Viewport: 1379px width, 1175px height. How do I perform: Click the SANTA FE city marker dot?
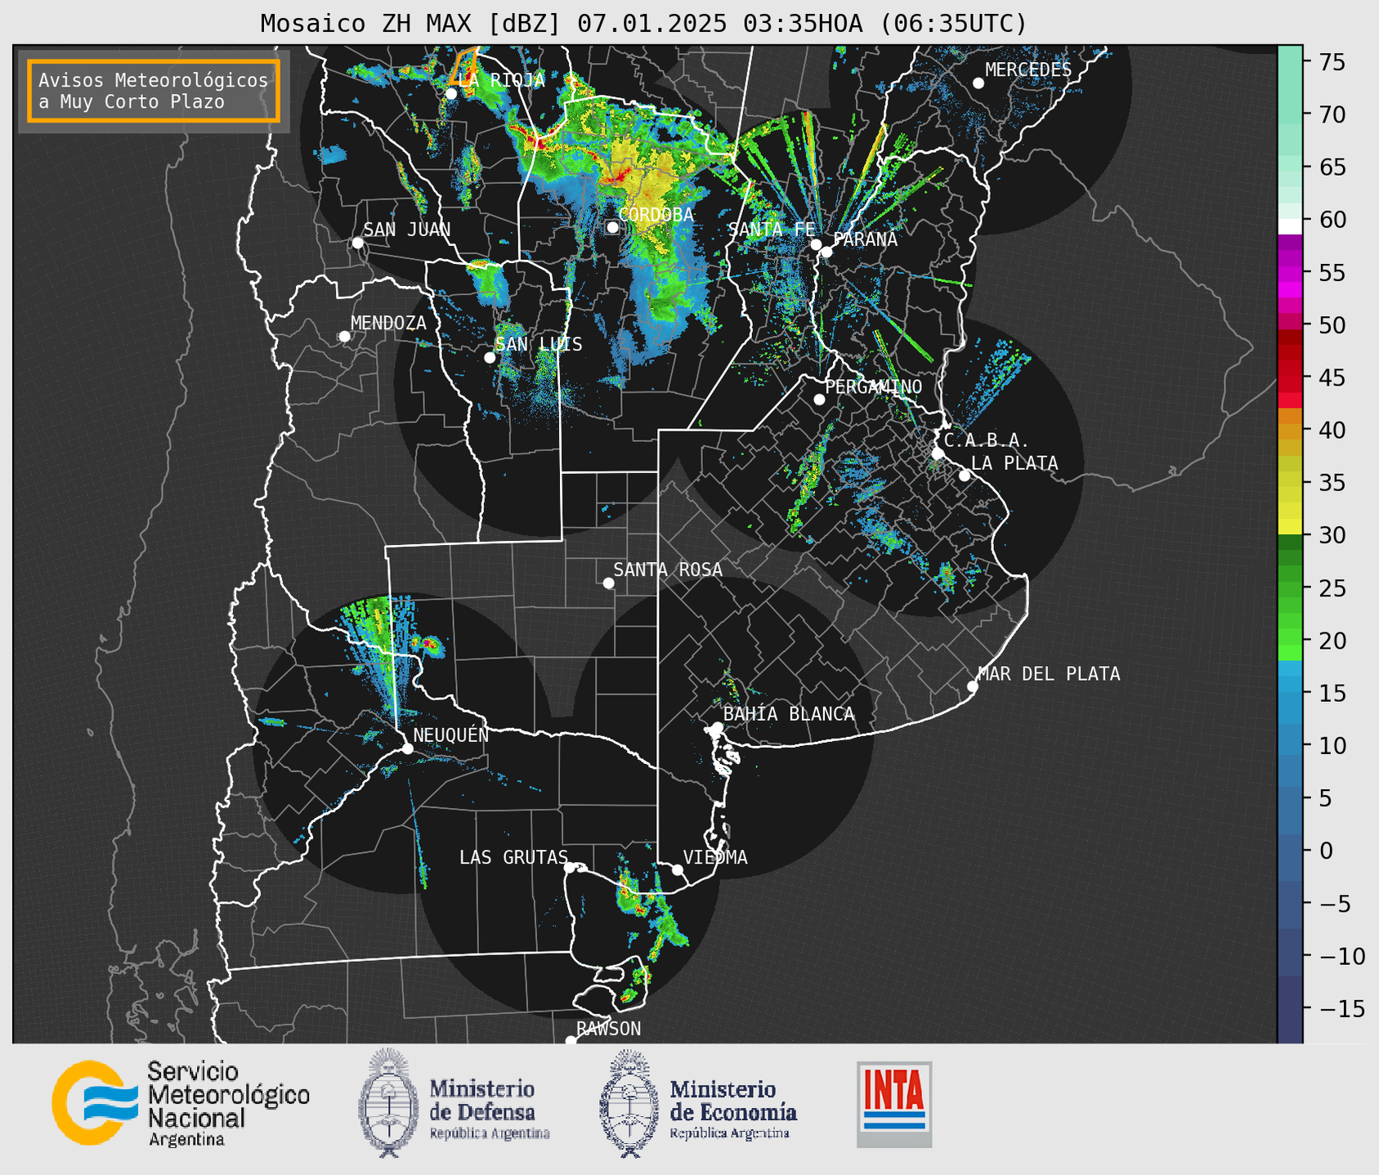click(x=816, y=244)
